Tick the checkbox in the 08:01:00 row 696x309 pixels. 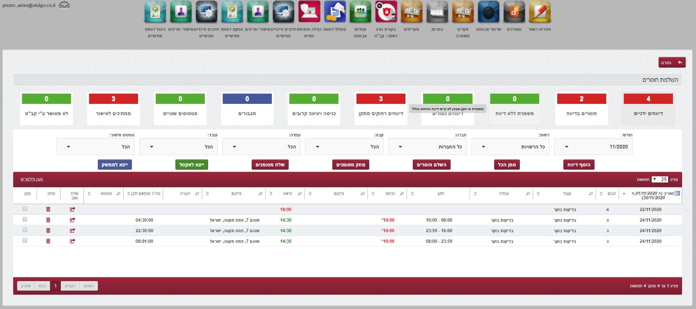[25, 240]
